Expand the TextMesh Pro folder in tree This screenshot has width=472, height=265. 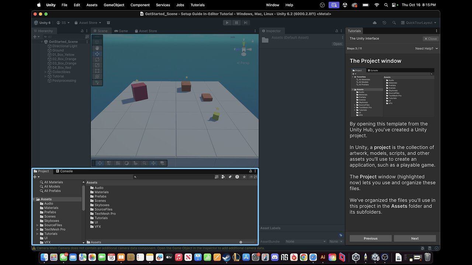point(37,229)
